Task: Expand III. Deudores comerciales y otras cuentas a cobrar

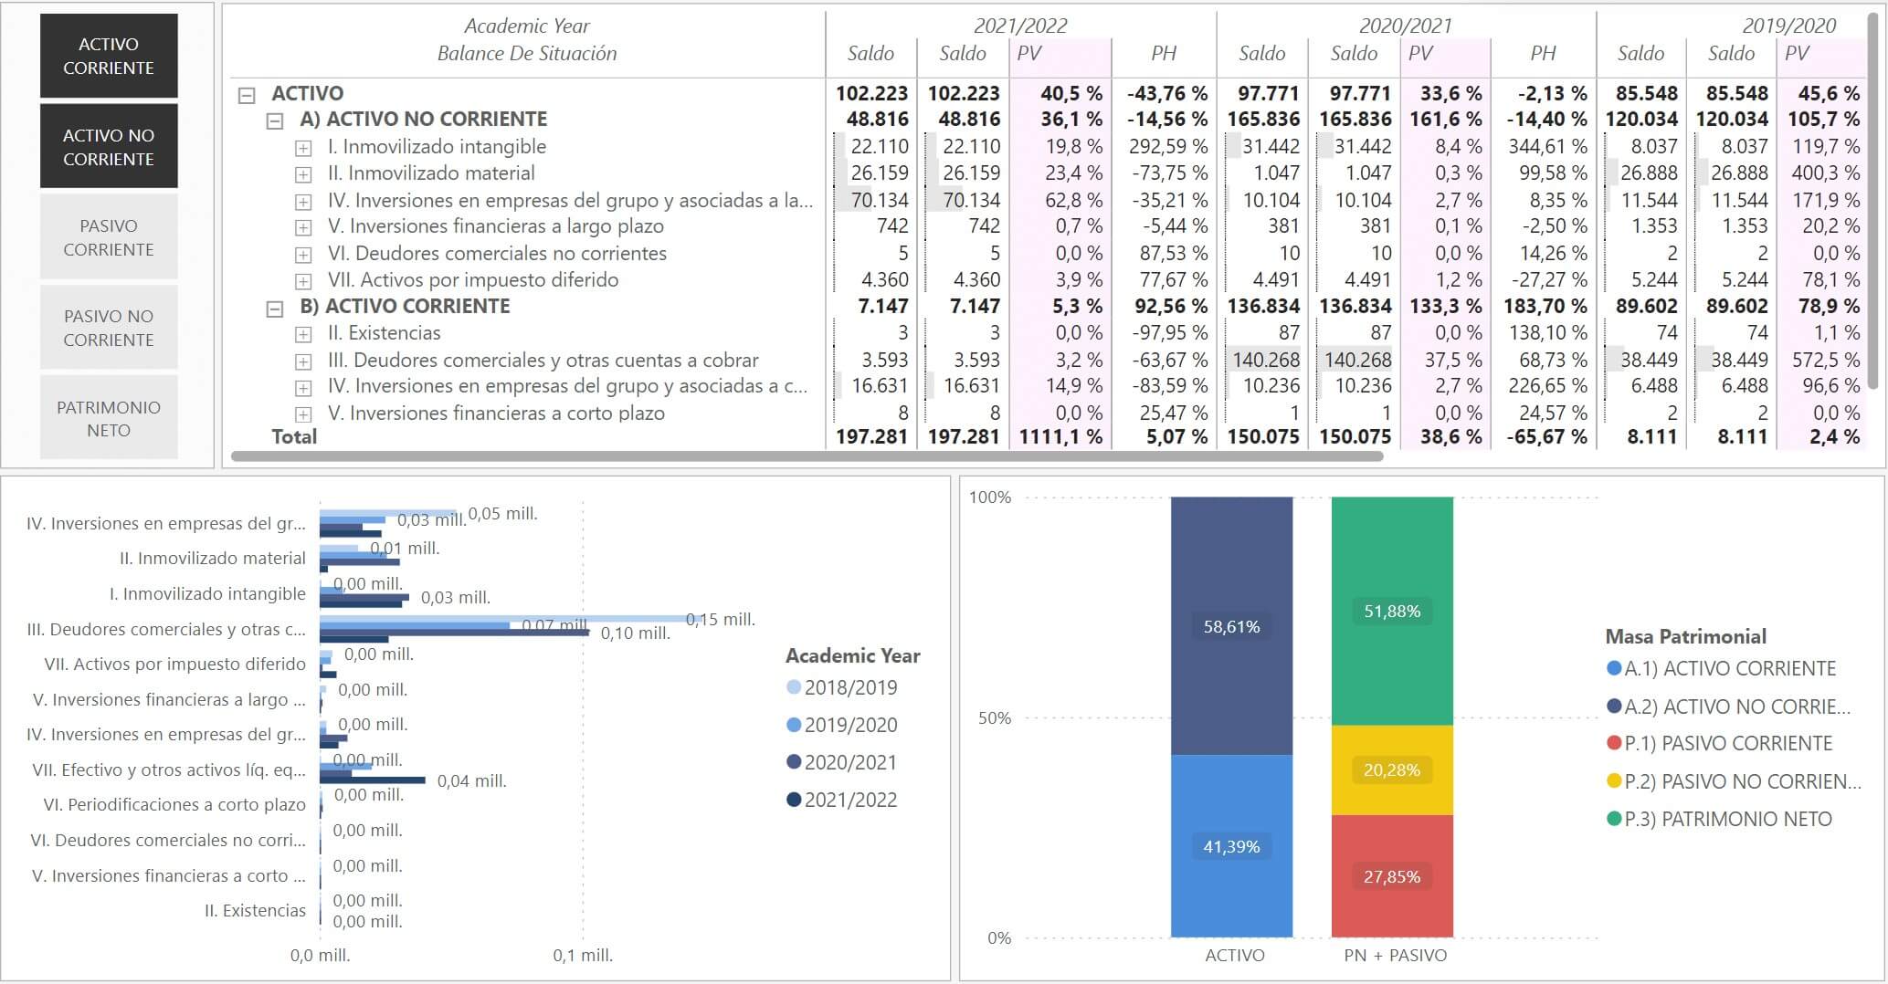Action: coord(303,362)
